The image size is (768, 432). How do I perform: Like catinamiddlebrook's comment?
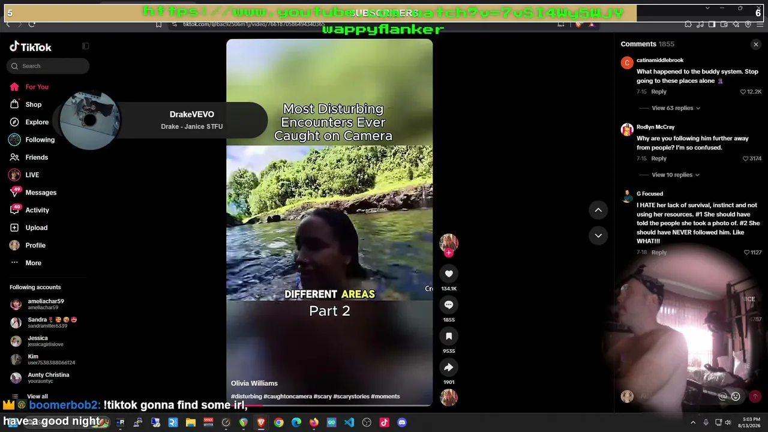[x=743, y=92]
